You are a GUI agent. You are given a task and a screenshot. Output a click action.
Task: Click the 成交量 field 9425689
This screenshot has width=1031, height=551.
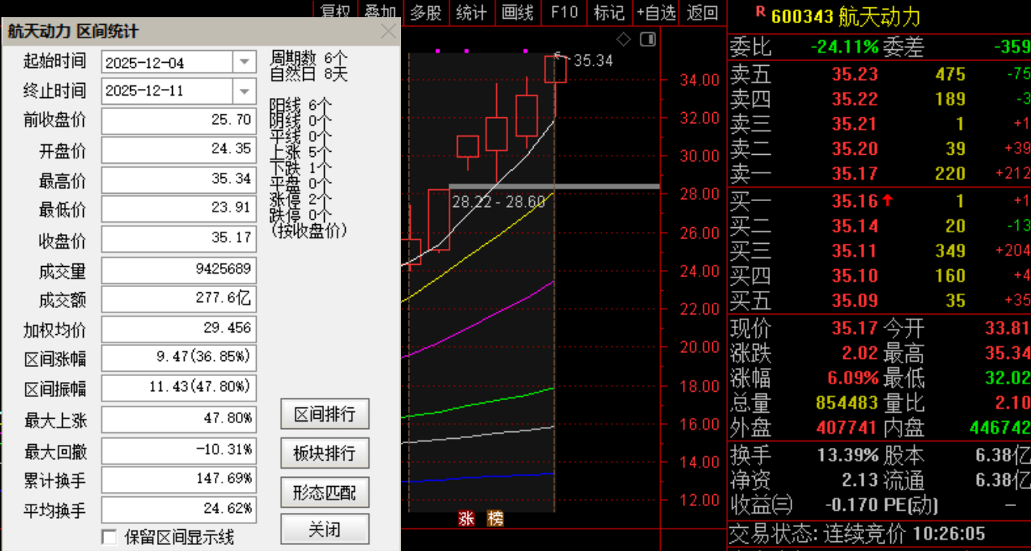click(x=179, y=270)
